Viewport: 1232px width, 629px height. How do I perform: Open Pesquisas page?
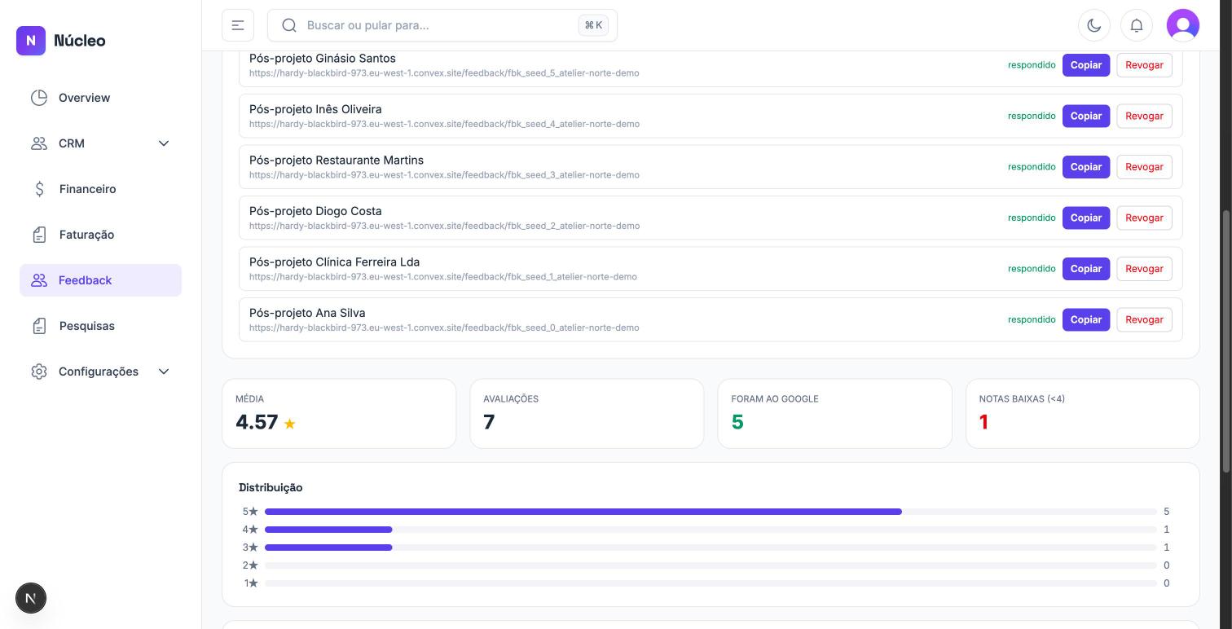(x=100, y=326)
